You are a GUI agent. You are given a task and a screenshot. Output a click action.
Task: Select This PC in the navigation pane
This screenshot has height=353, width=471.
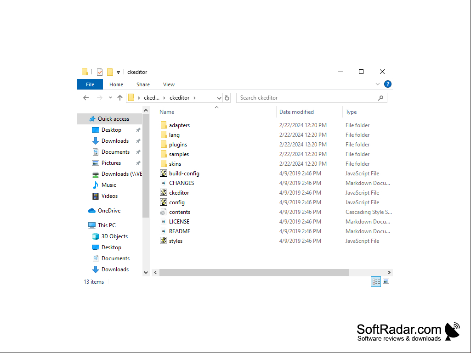coord(106,225)
